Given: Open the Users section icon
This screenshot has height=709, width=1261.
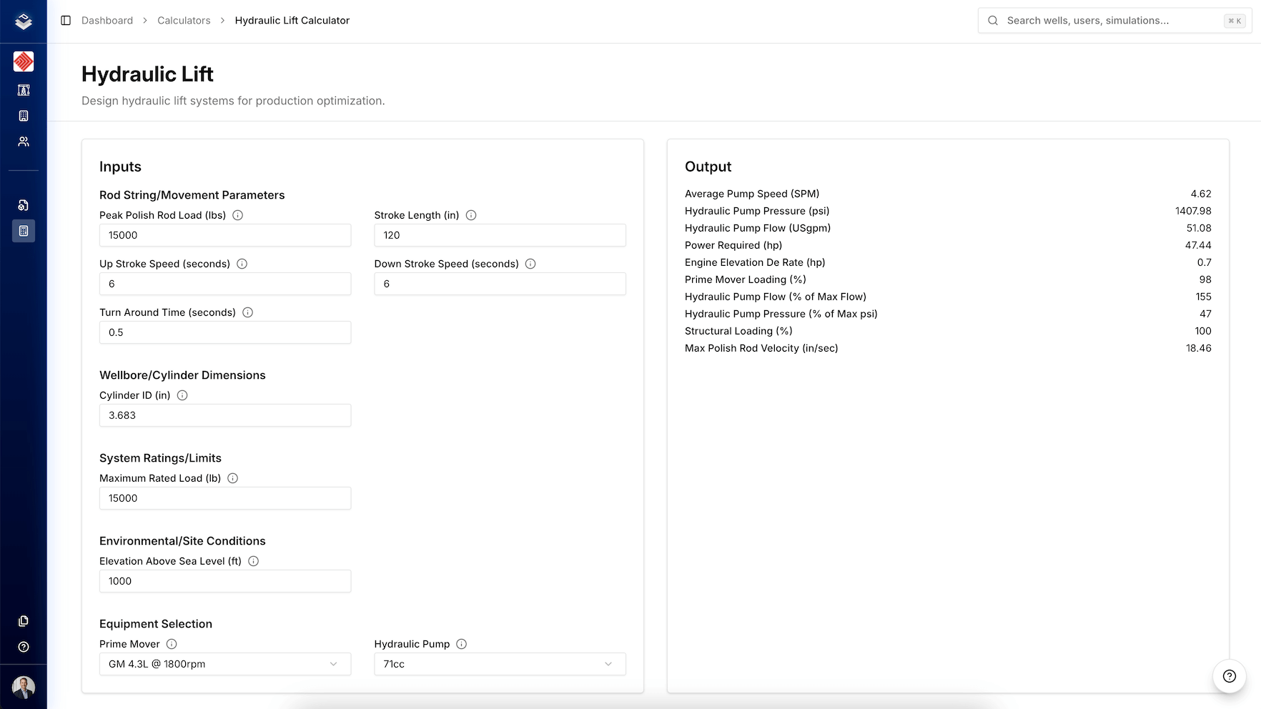Looking at the screenshot, I should pyautogui.click(x=24, y=142).
